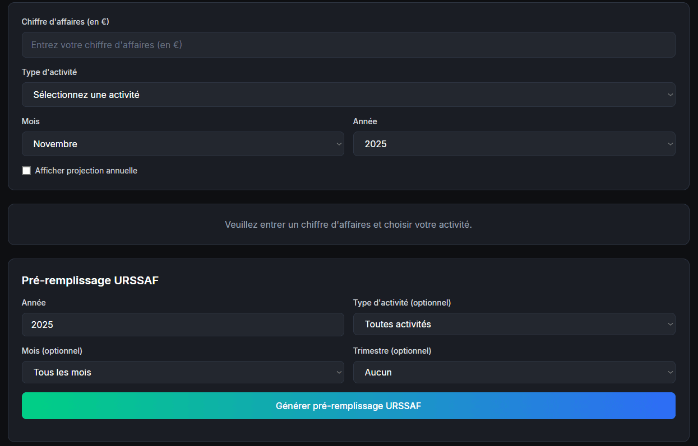Click the "Pré-remplissage URSSAF" heading
698x446 pixels.
tap(90, 280)
